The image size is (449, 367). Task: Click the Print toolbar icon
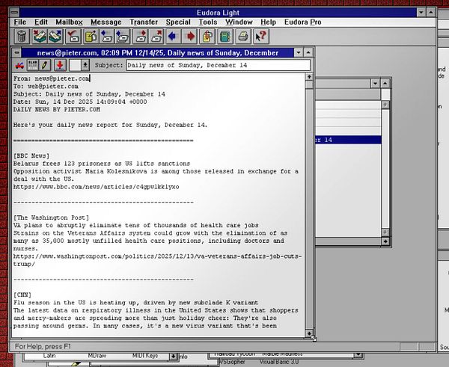[x=243, y=37]
